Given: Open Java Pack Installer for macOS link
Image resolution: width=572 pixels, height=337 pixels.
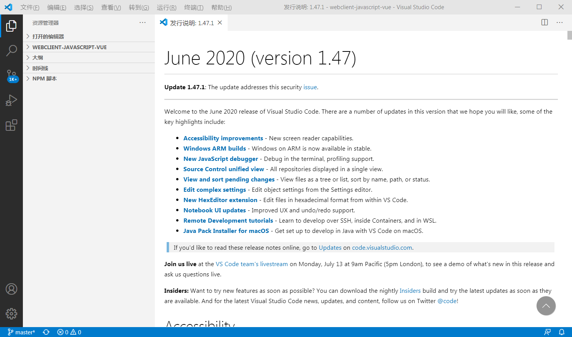Looking at the screenshot, I should pyautogui.click(x=226, y=231).
